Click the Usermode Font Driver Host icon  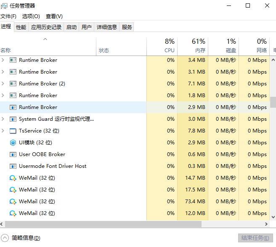[13, 166]
